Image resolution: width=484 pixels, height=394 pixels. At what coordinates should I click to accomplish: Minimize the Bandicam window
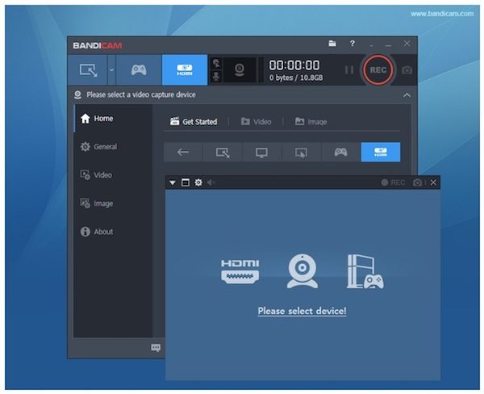(388, 45)
